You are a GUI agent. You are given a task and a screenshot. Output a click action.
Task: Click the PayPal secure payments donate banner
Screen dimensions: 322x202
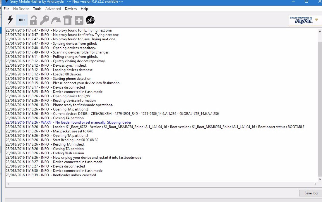click(303, 20)
